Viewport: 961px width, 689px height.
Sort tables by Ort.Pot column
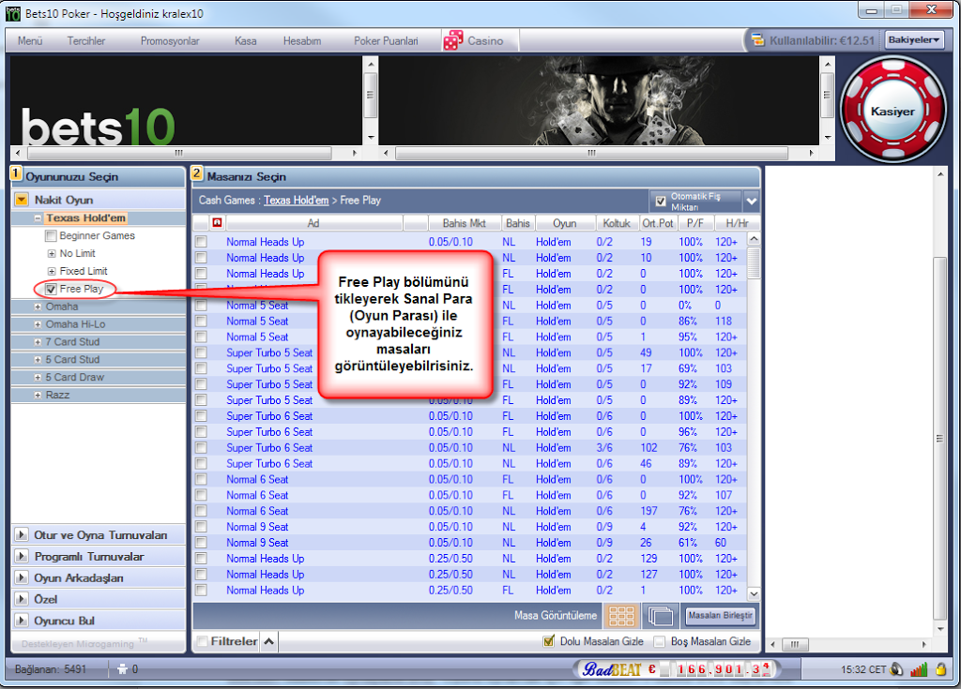click(x=658, y=223)
